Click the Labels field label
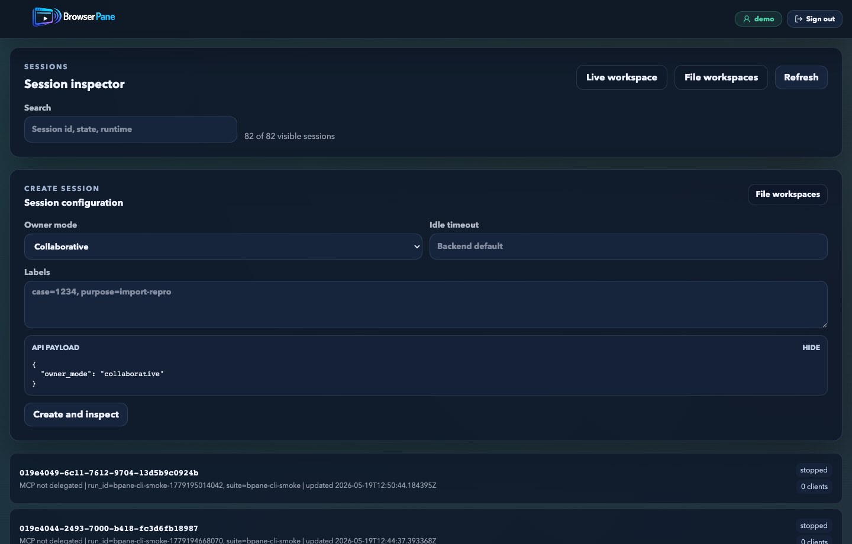Viewport: 852px width, 544px height. point(37,272)
